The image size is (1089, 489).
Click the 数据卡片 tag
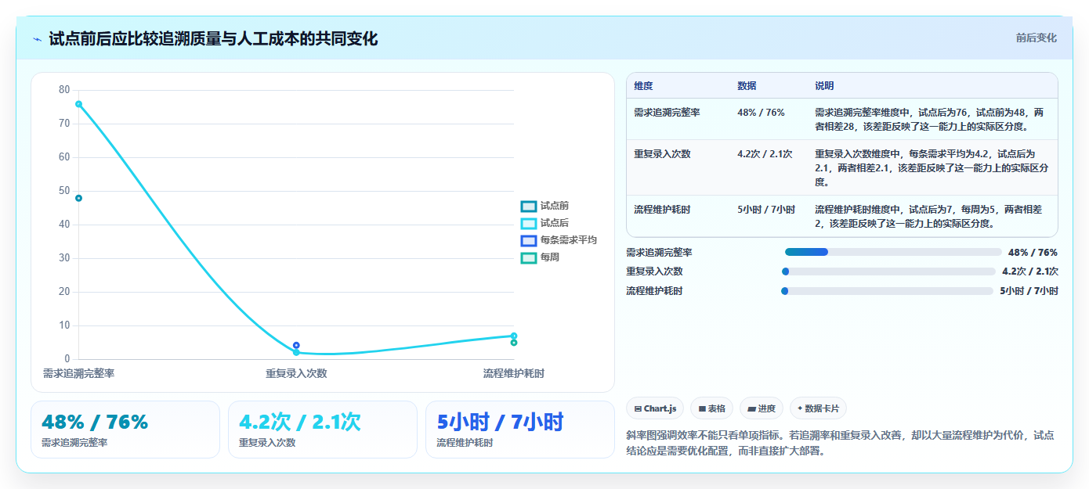[818, 408]
